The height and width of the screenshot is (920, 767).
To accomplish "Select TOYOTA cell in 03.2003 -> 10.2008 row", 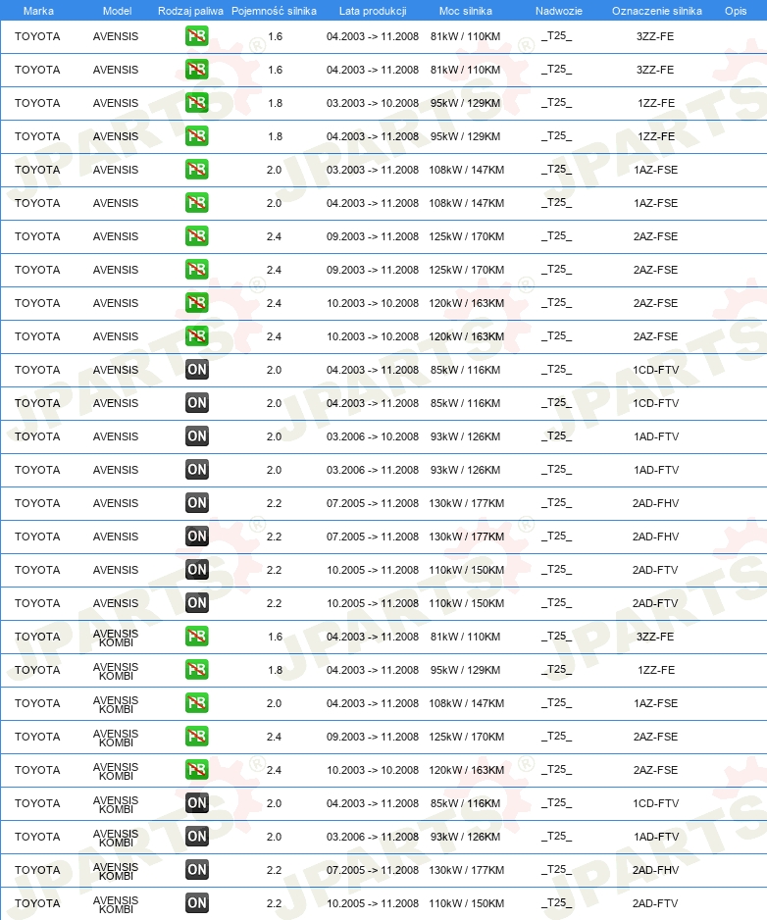I will 37,103.
